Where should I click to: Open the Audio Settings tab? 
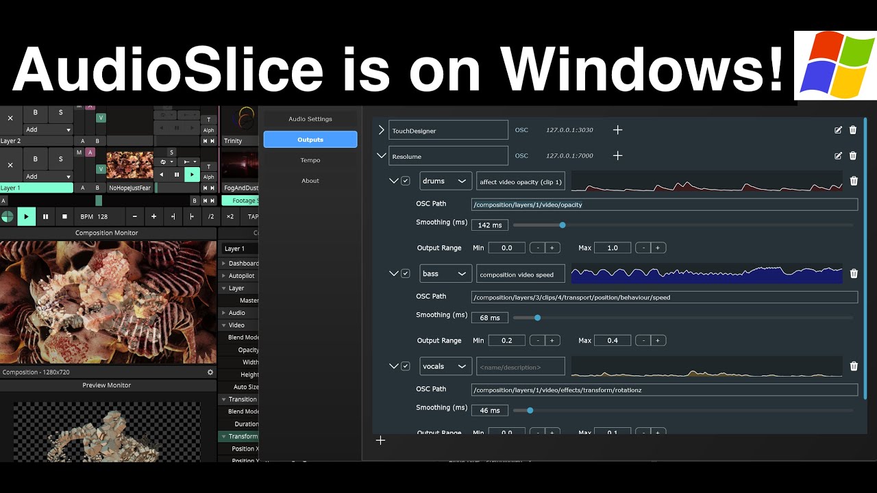pyautogui.click(x=310, y=119)
